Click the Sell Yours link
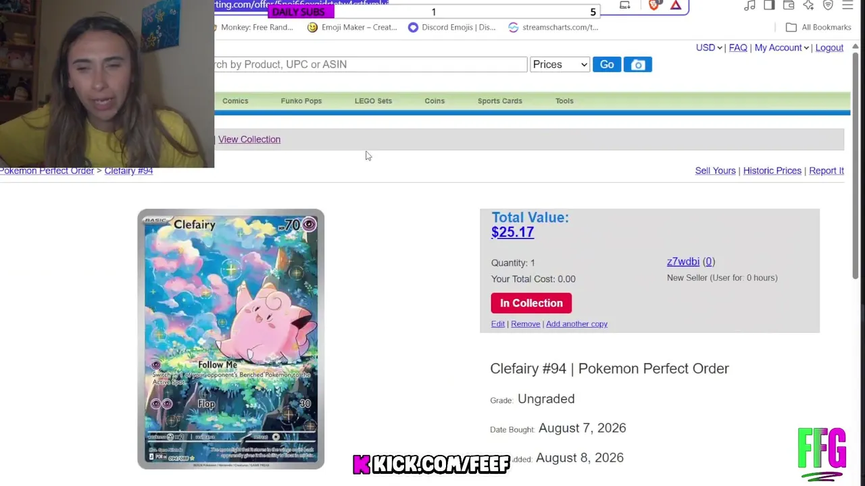 point(715,171)
